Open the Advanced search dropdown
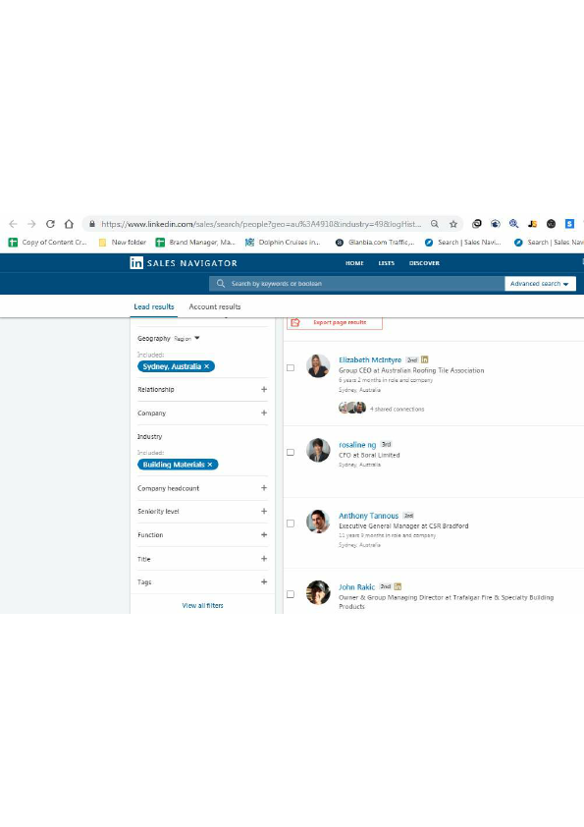This screenshot has width=584, height=827. tap(540, 284)
